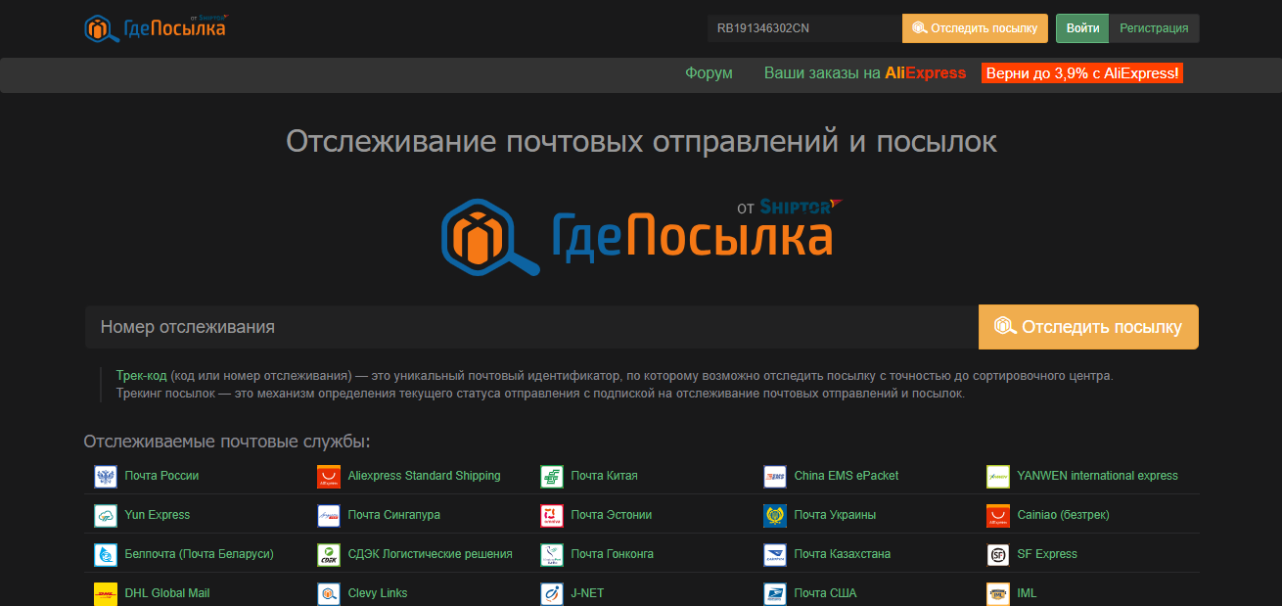Click the Cainiao (безтрек) icon
The height and width of the screenshot is (606, 1282).
[998, 516]
